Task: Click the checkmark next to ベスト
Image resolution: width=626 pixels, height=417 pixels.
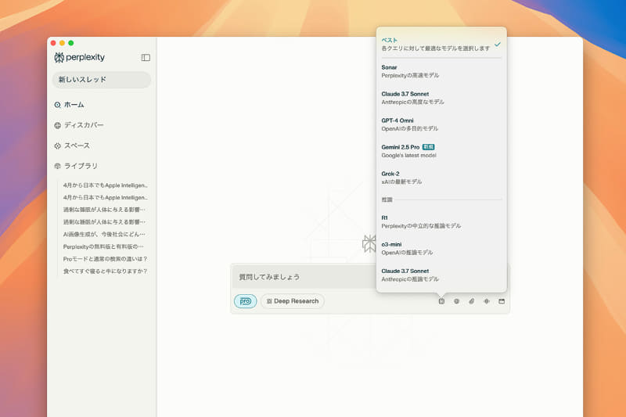Action: coord(498,45)
